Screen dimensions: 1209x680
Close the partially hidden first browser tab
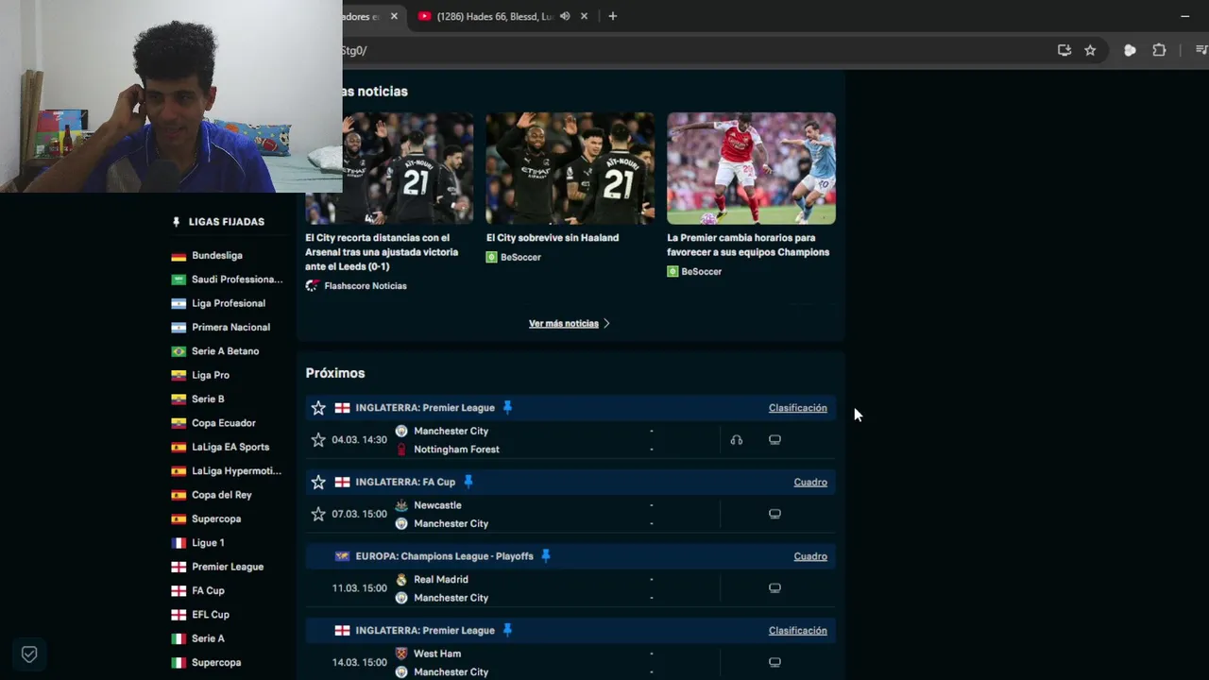coord(394,16)
